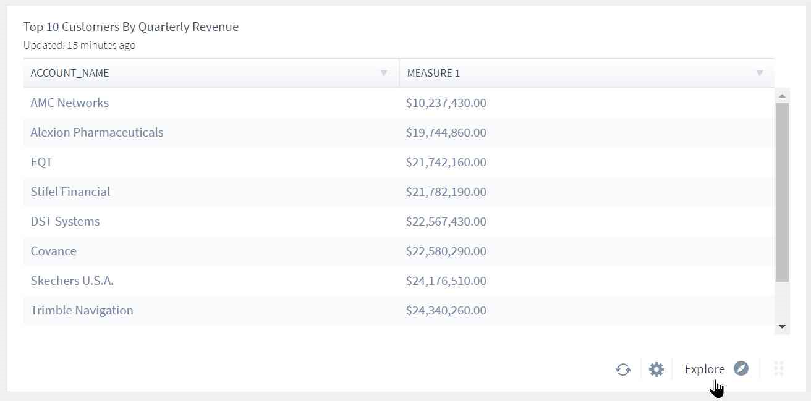Click the $22,580,290.00 revenue value

[x=446, y=251]
